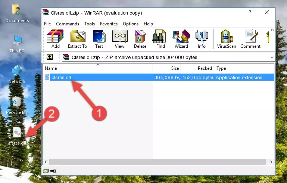Sort by the Packed column header
The width and height of the screenshot is (287, 183).
click(x=197, y=68)
